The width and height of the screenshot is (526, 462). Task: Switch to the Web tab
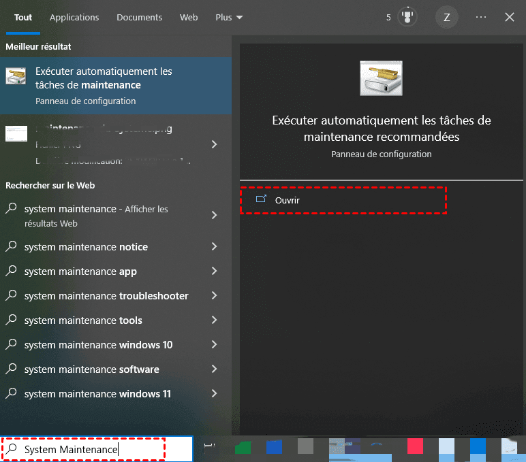pos(189,18)
